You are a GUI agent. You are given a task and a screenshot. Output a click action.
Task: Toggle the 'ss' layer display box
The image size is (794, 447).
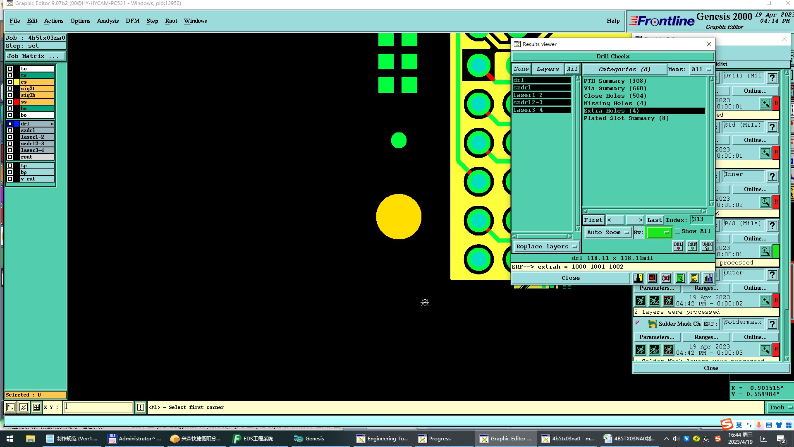pyautogui.click(x=10, y=102)
